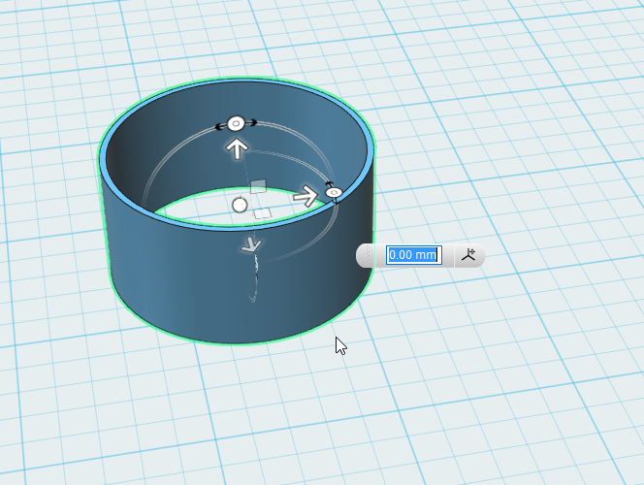This screenshot has width=644, height=485.
Task: Click the upper planar move square handle
Action: [258, 186]
